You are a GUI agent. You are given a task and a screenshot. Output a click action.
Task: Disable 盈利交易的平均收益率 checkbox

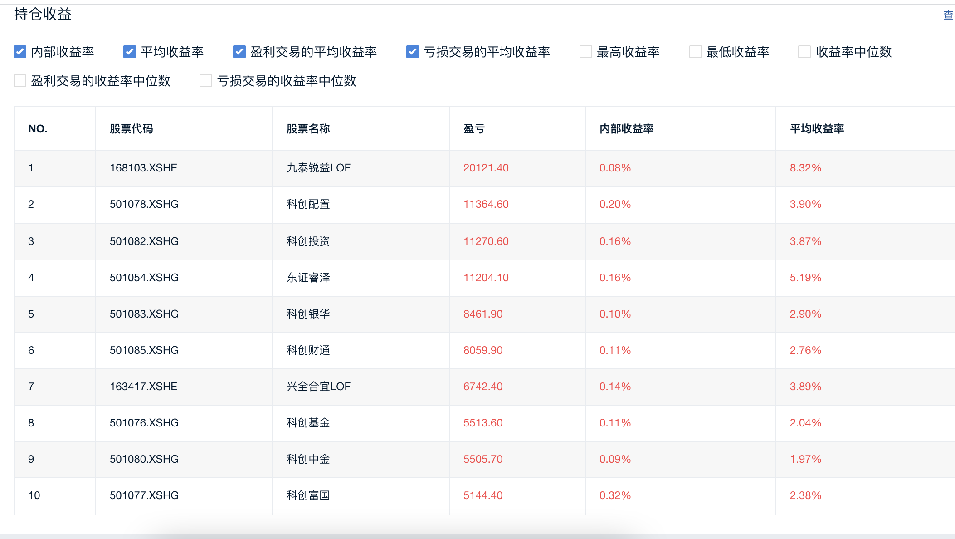tap(239, 52)
